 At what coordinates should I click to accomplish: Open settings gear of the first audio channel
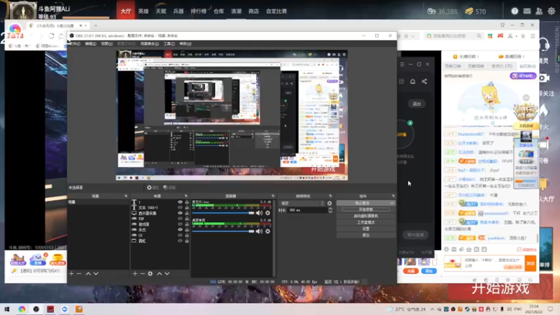pyautogui.click(x=267, y=213)
